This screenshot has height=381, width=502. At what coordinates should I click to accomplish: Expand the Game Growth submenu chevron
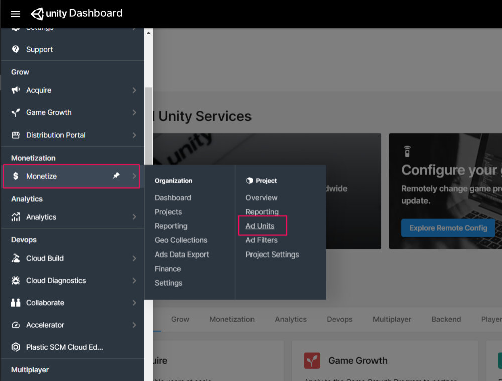point(134,113)
